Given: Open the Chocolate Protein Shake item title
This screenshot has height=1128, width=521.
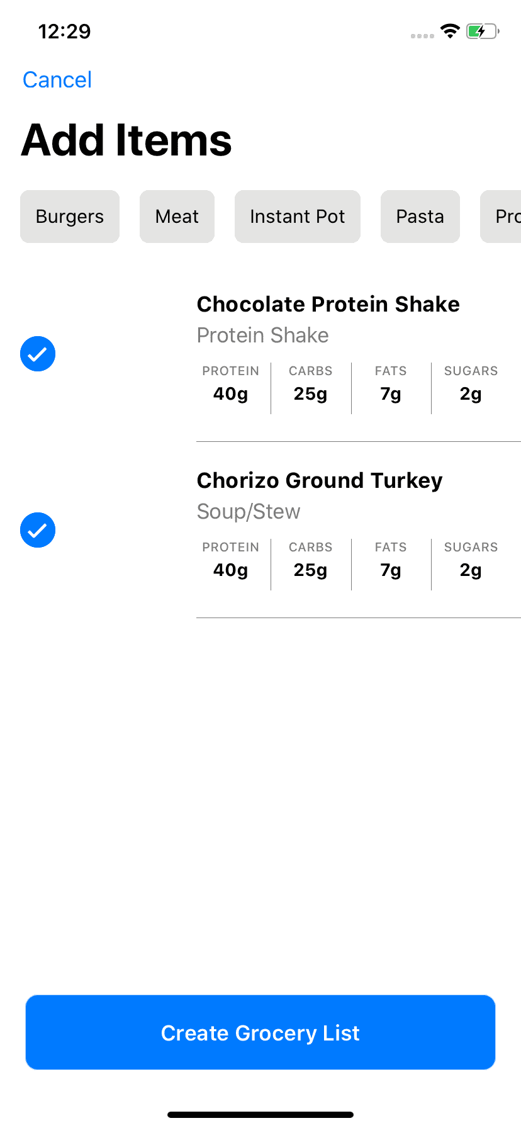Looking at the screenshot, I should pyautogui.click(x=328, y=304).
